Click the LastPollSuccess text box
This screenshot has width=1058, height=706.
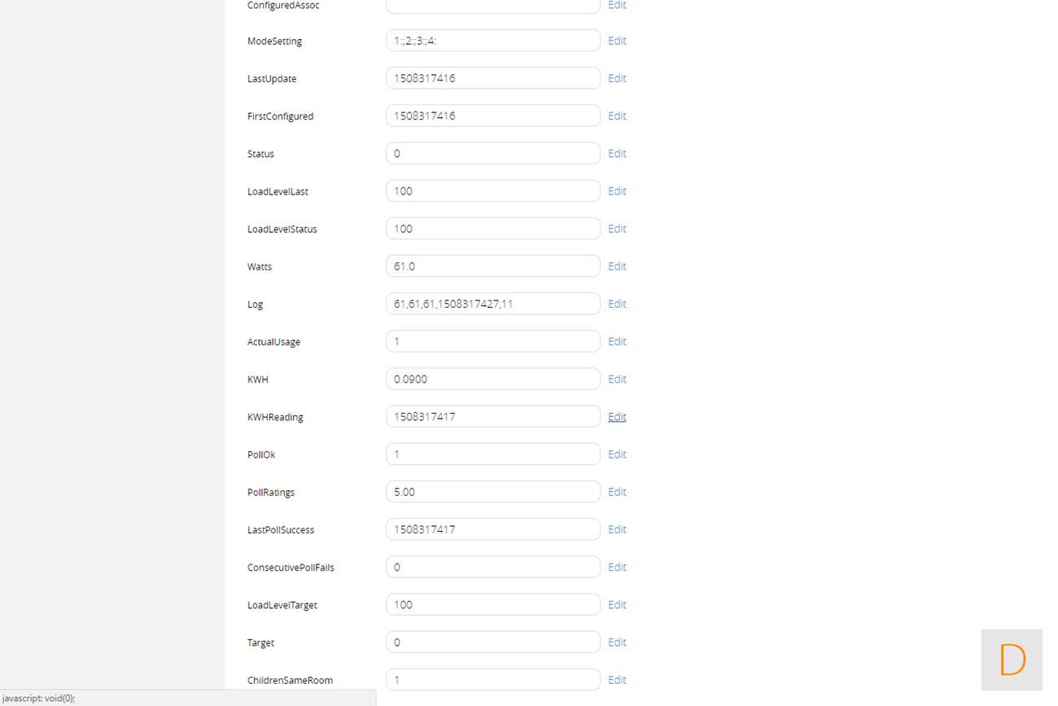tap(492, 529)
